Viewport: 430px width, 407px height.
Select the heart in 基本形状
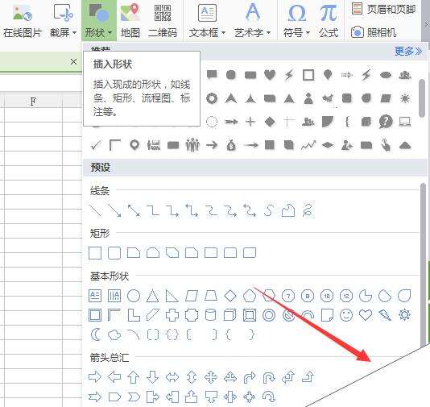(x=366, y=315)
